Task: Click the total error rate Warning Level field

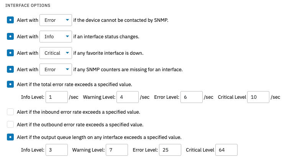Action: (x=127, y=97)
